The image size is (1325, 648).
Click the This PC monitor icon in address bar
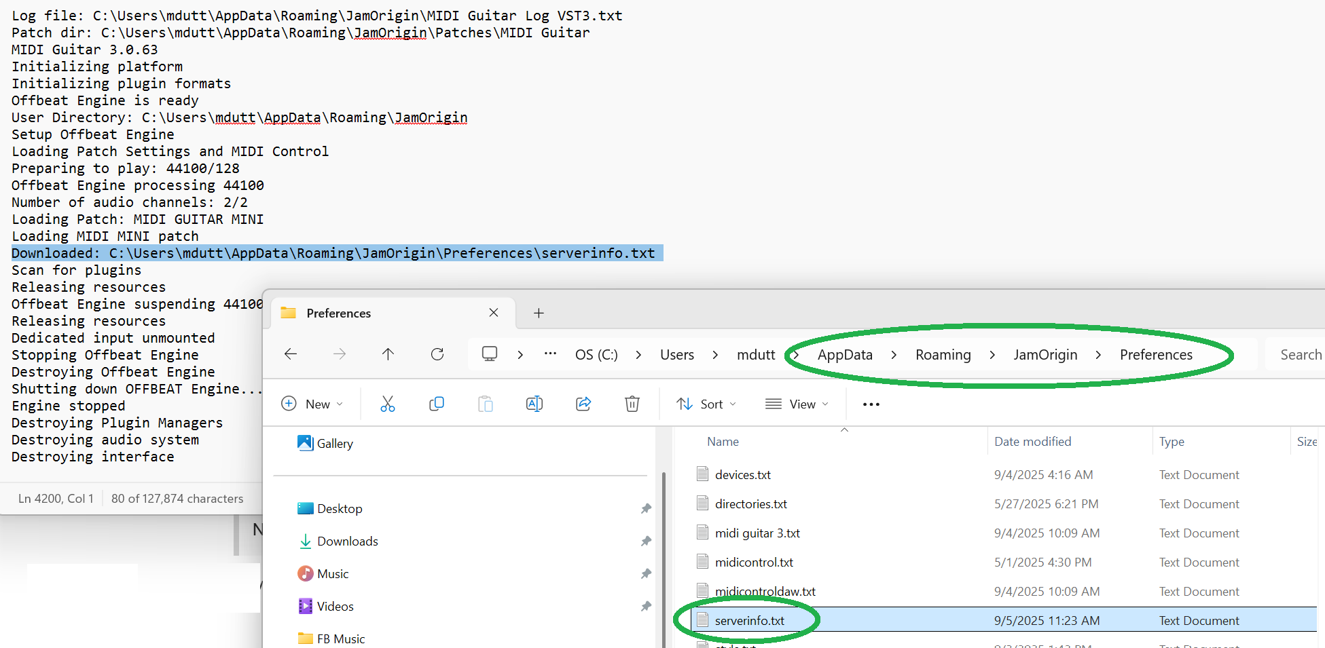tap(490, 354)
